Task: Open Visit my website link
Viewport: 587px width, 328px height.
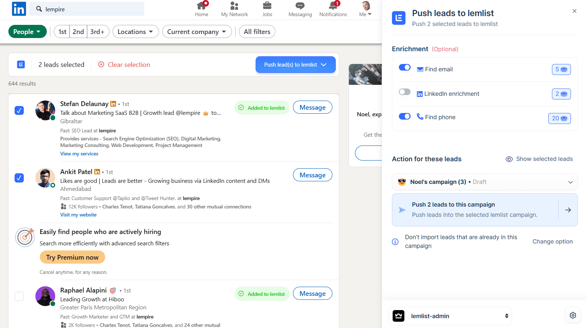Action: (79, 215)
